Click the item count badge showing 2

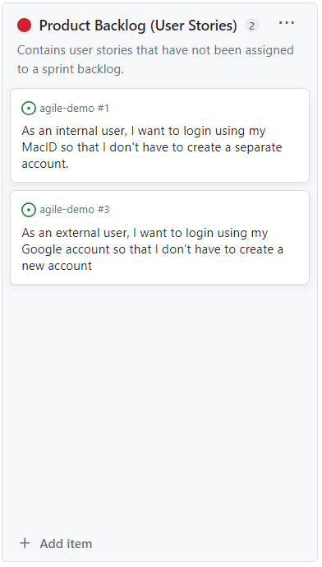(x=251, y=26)
